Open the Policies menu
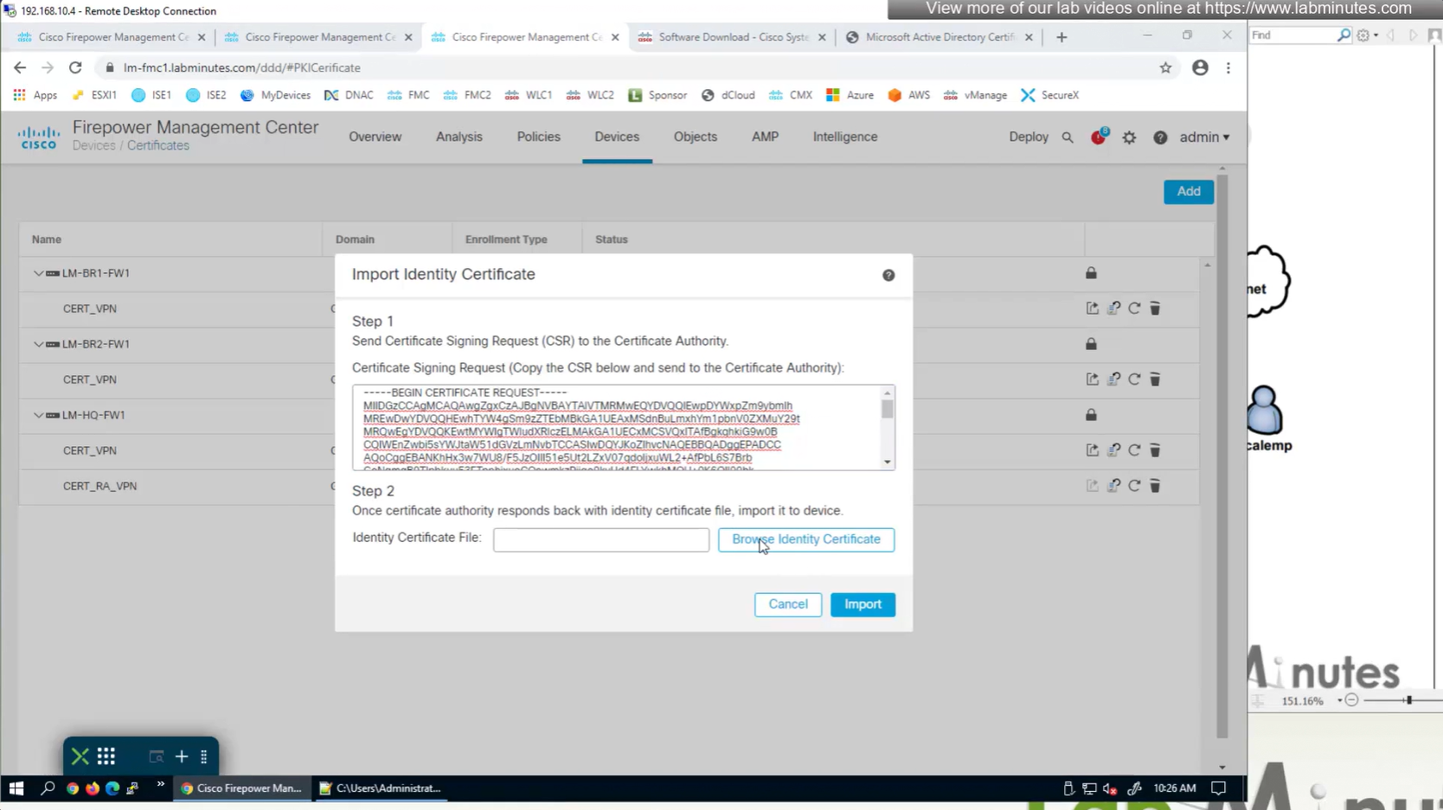The width and height of the screenshot is (1443, 810). pyautogui.click(x=538, y=137)
